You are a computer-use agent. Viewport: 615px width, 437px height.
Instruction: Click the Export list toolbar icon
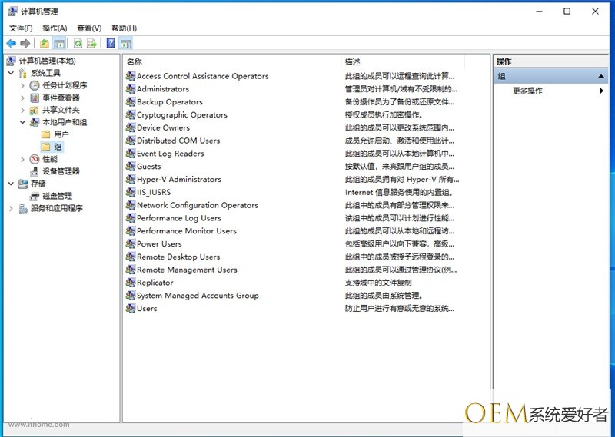point(91,44)
